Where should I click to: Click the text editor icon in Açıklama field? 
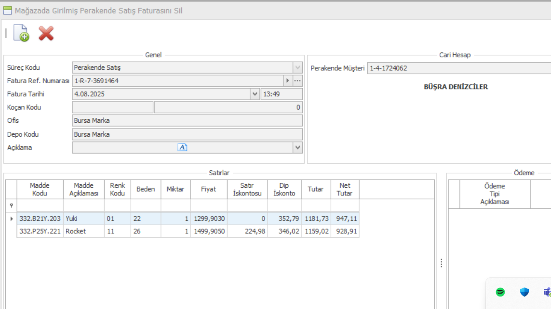182,147
